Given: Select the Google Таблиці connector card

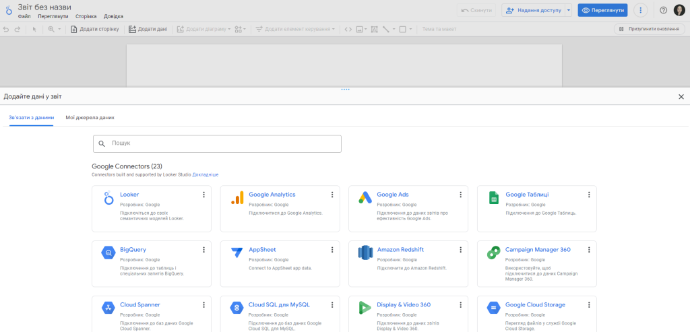Looking at the screenshot, I should coord(536,208).
